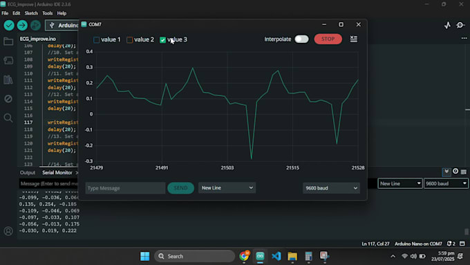Open Calculator from the taskbar

(x=308, y=256)
